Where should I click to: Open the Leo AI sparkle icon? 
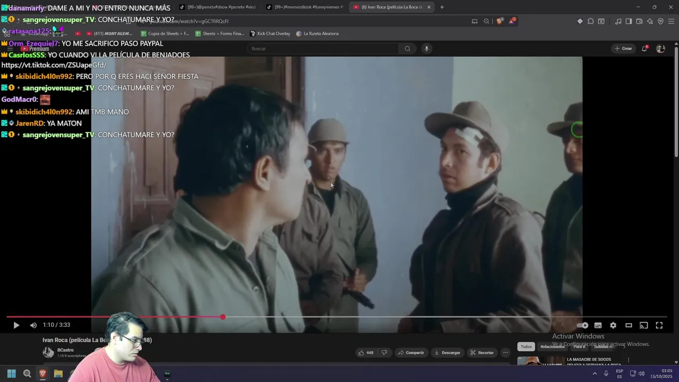click(650, 21)
